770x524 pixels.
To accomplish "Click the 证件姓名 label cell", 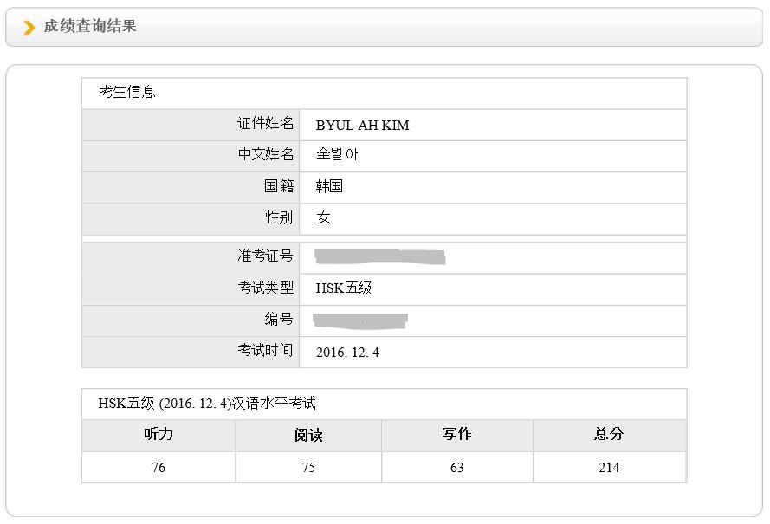I will coord(266,124).
